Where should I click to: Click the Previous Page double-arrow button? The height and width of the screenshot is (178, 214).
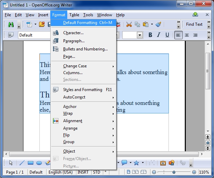(208, 137)
